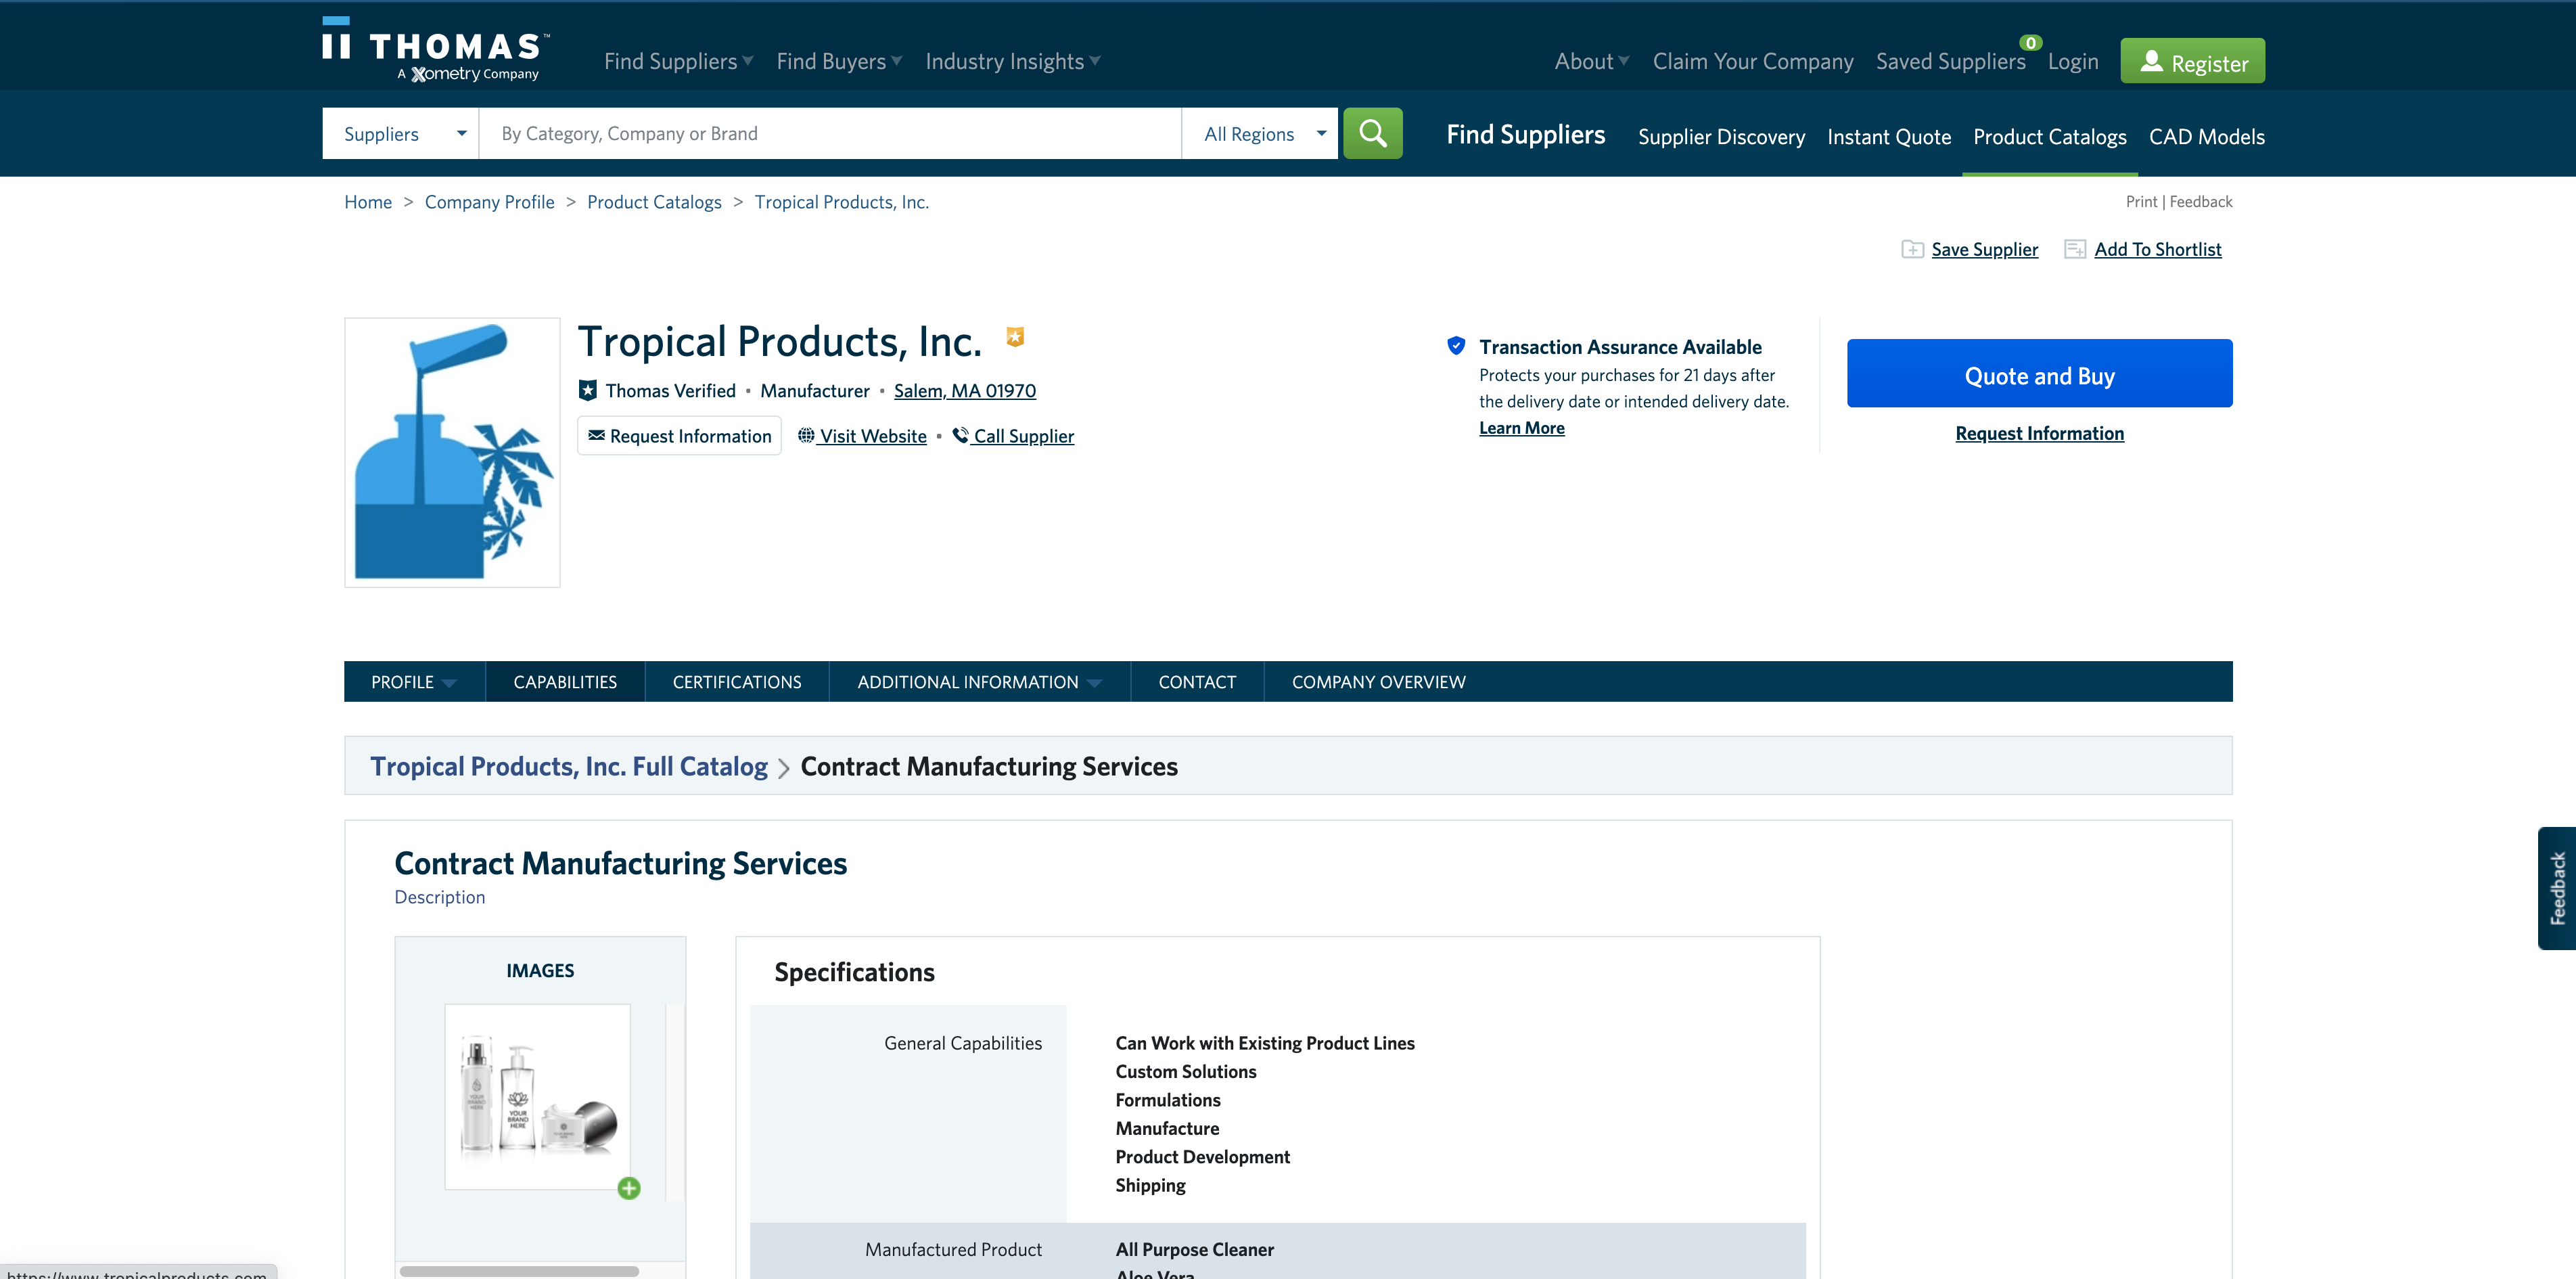Go to Product Catalogs in the breadcrumb

[x=654, y=202]
